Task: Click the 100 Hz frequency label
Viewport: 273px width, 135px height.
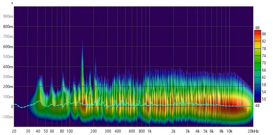Action: click(70, 131)
